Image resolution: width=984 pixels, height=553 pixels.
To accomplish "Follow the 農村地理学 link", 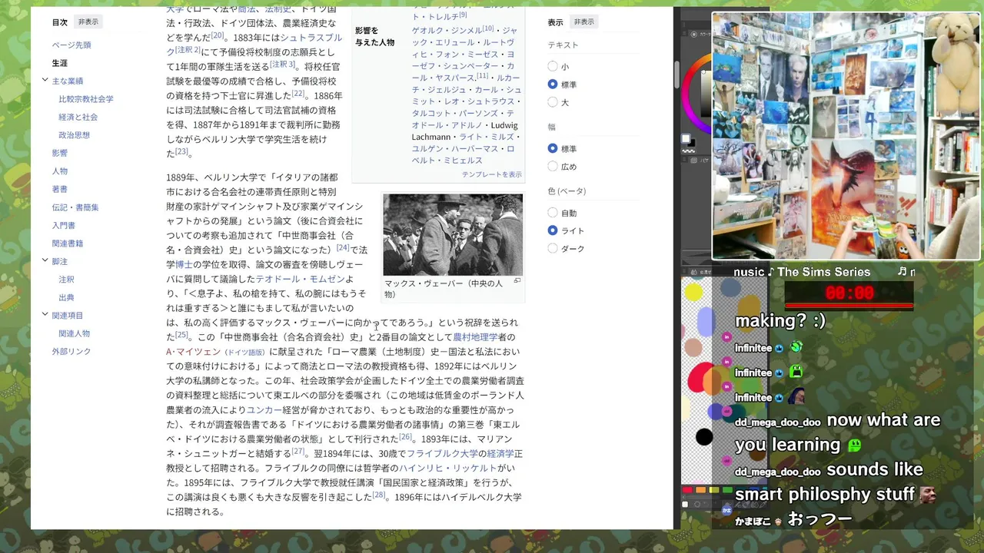I will point(475,337).
